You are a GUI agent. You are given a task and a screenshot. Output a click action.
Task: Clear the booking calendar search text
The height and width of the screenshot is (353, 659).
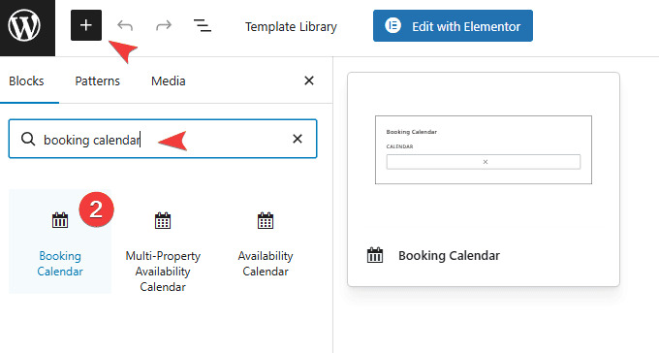(x=298, y=139)
